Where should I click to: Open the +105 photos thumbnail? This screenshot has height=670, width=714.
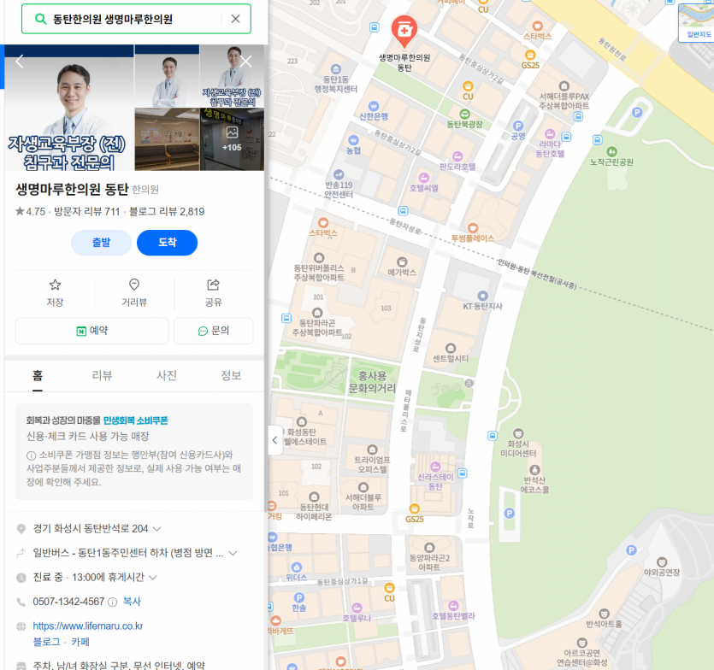(232, 138)
